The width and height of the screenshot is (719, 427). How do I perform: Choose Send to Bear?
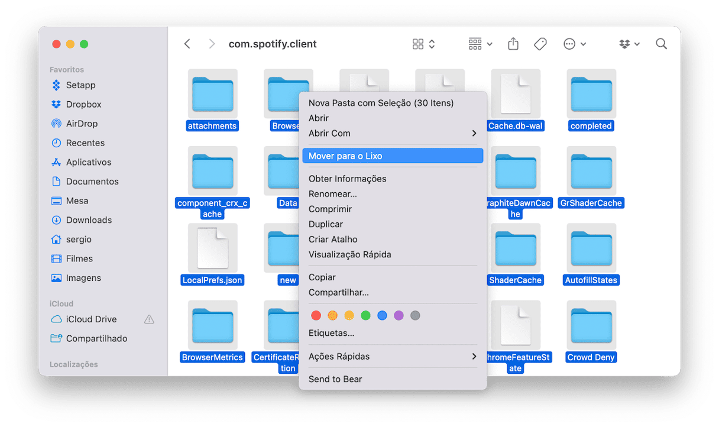(x=393, y=379)
